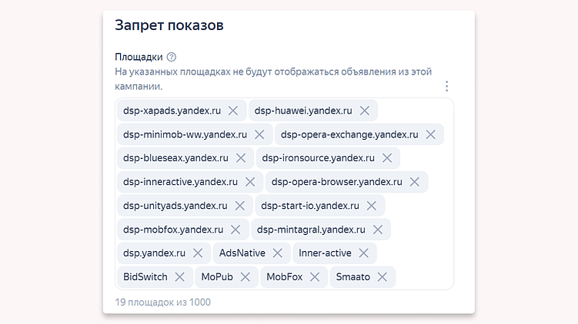Remove dsp.yandex.ru tag
The height and width of the screenshot is (324, 578).
tap(198, 253)
